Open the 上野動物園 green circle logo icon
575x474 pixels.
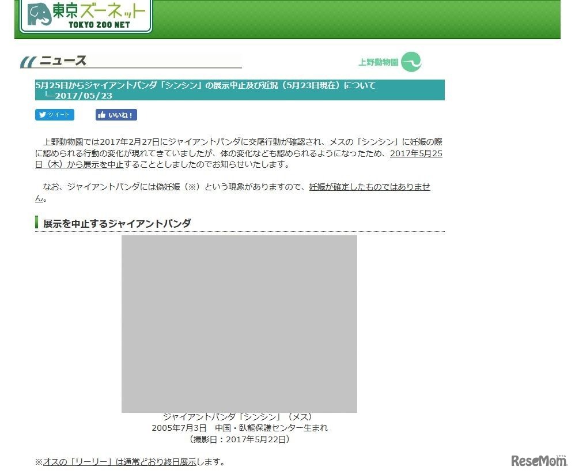tap(411, 61)
